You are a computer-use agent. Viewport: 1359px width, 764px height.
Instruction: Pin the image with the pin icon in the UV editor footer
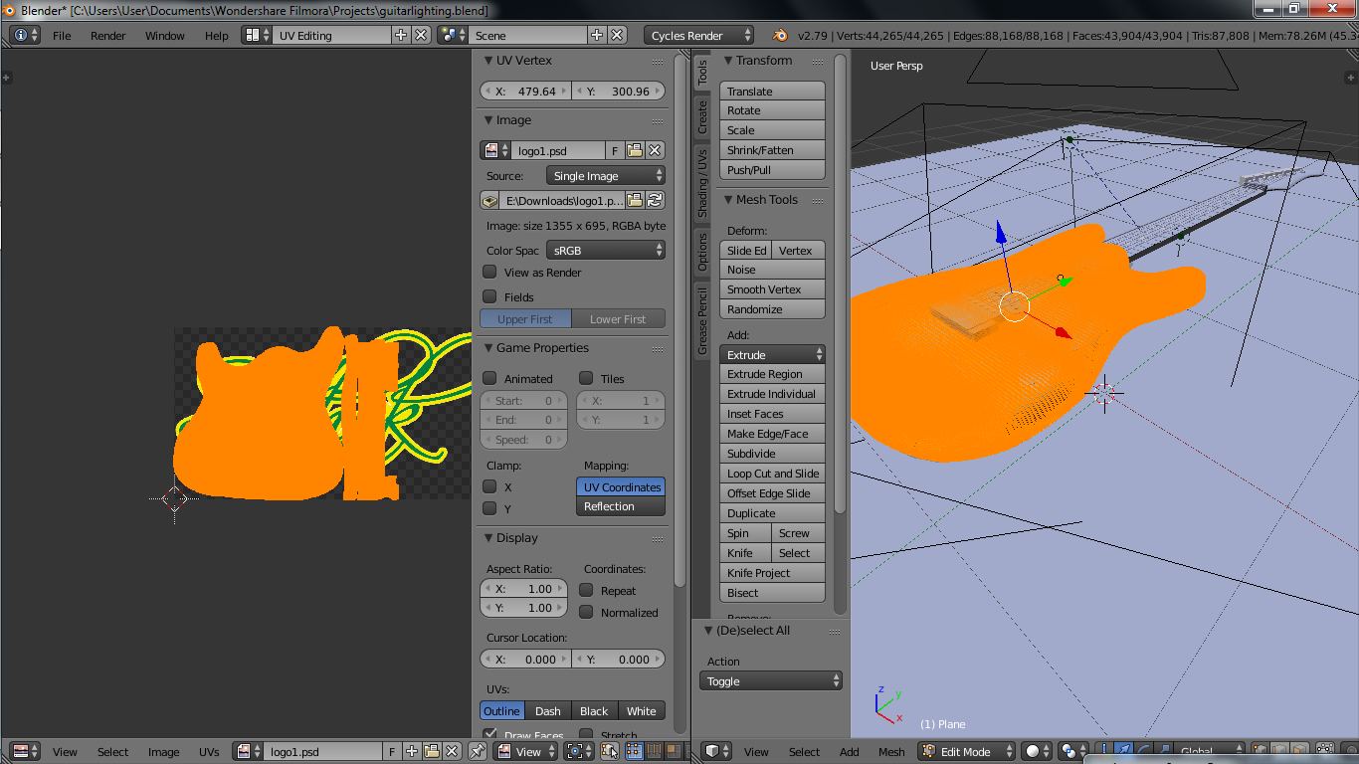(x=480, y=752)
